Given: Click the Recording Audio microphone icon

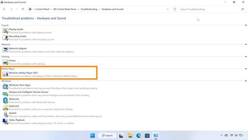Looking at the screenshot, I should click(5, 38).
